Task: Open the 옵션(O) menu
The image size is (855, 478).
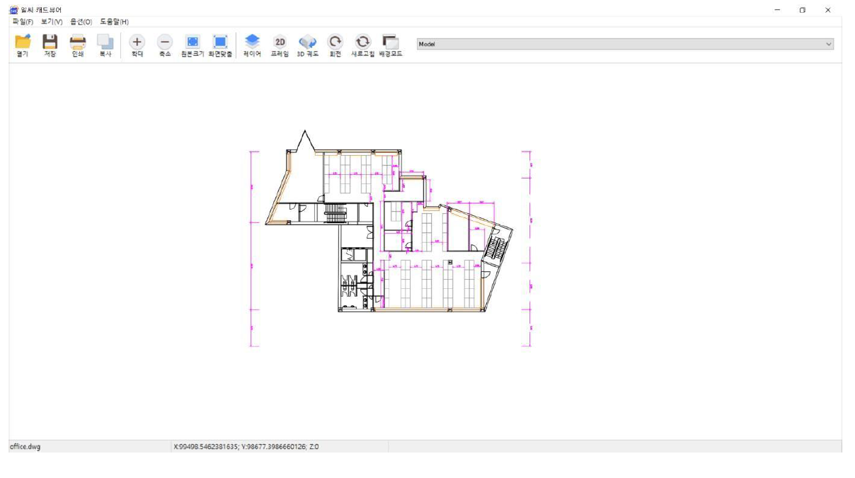Action: (81, 22)
